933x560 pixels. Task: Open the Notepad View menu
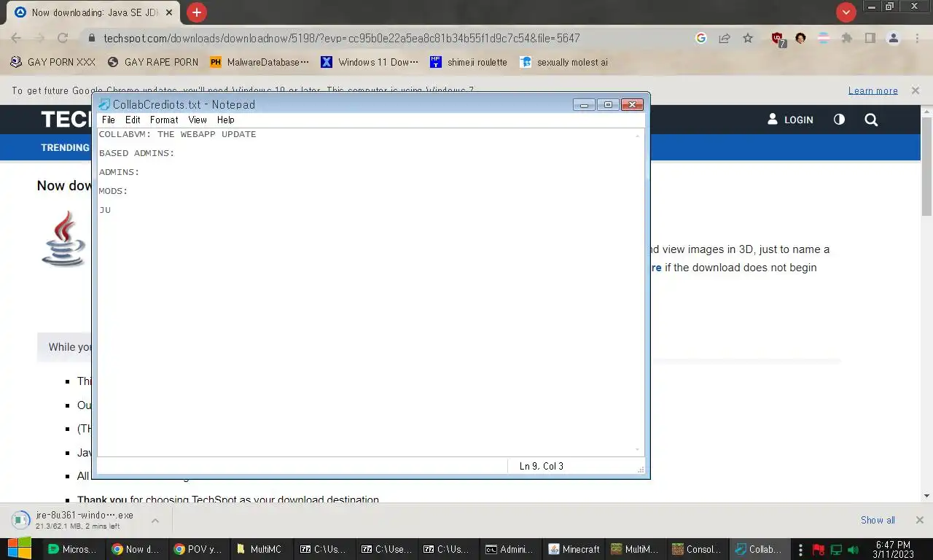(198, 120)
